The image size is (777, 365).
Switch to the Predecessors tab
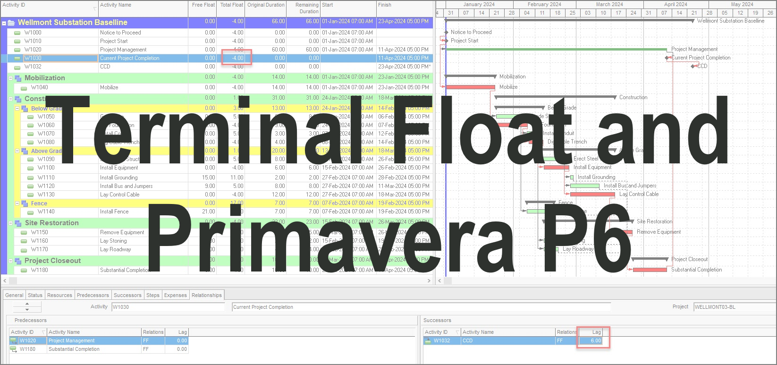pyautogui.click(x=93, y=295)
